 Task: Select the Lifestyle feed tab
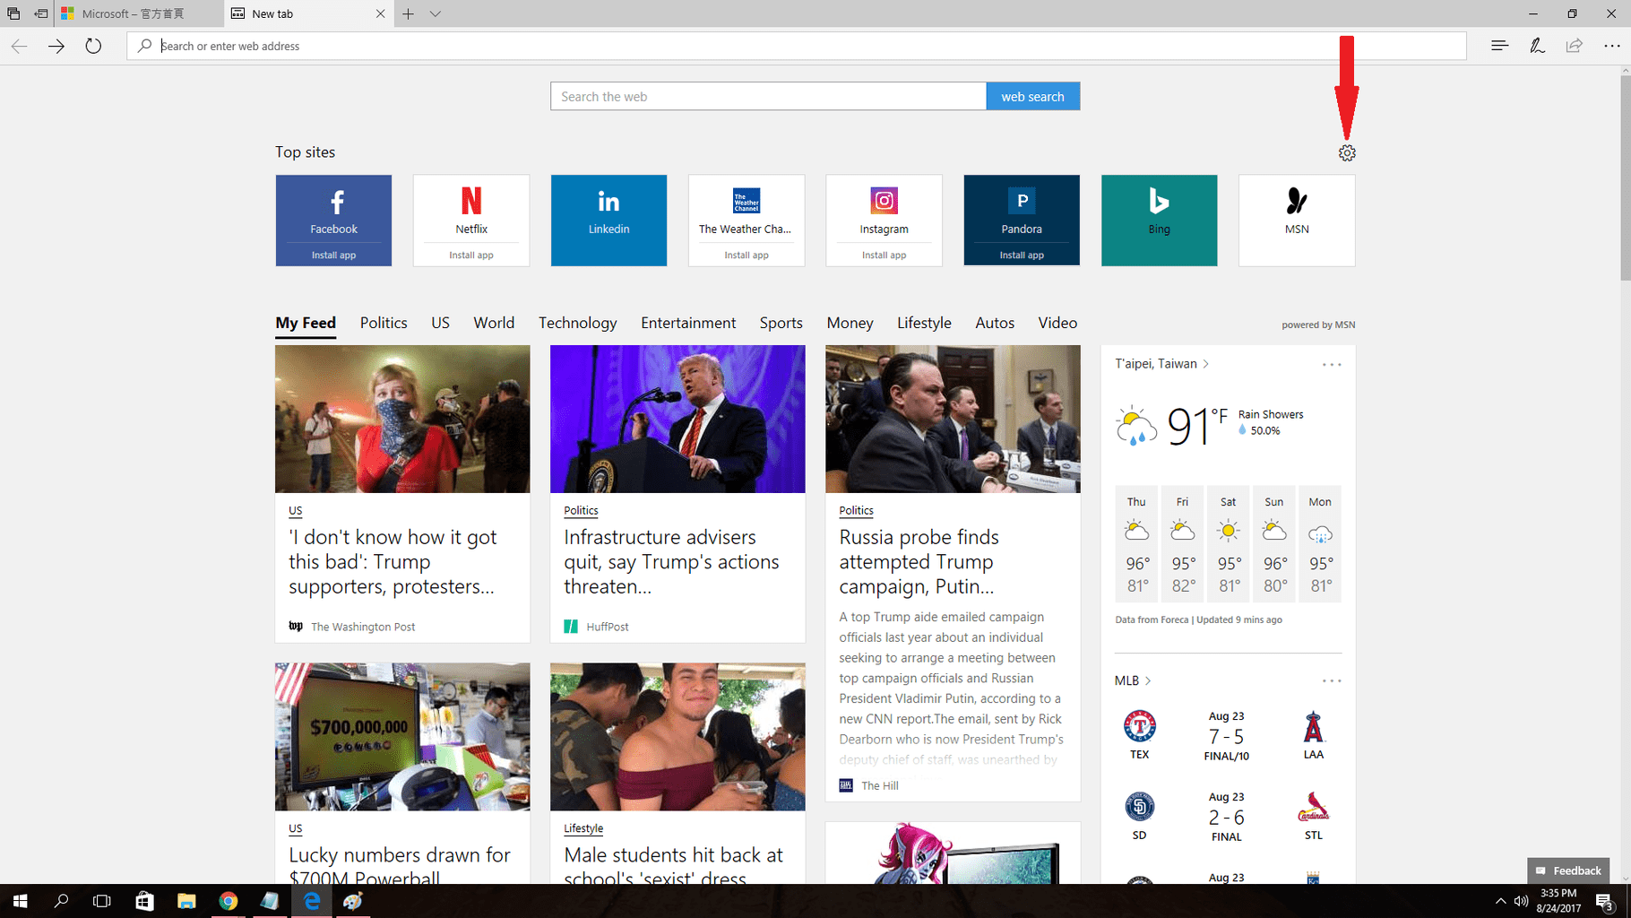click(924, 323)
